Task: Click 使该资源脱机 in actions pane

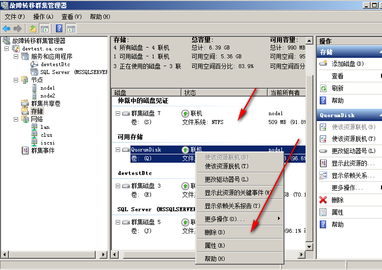Action: (x=354, y=139)
